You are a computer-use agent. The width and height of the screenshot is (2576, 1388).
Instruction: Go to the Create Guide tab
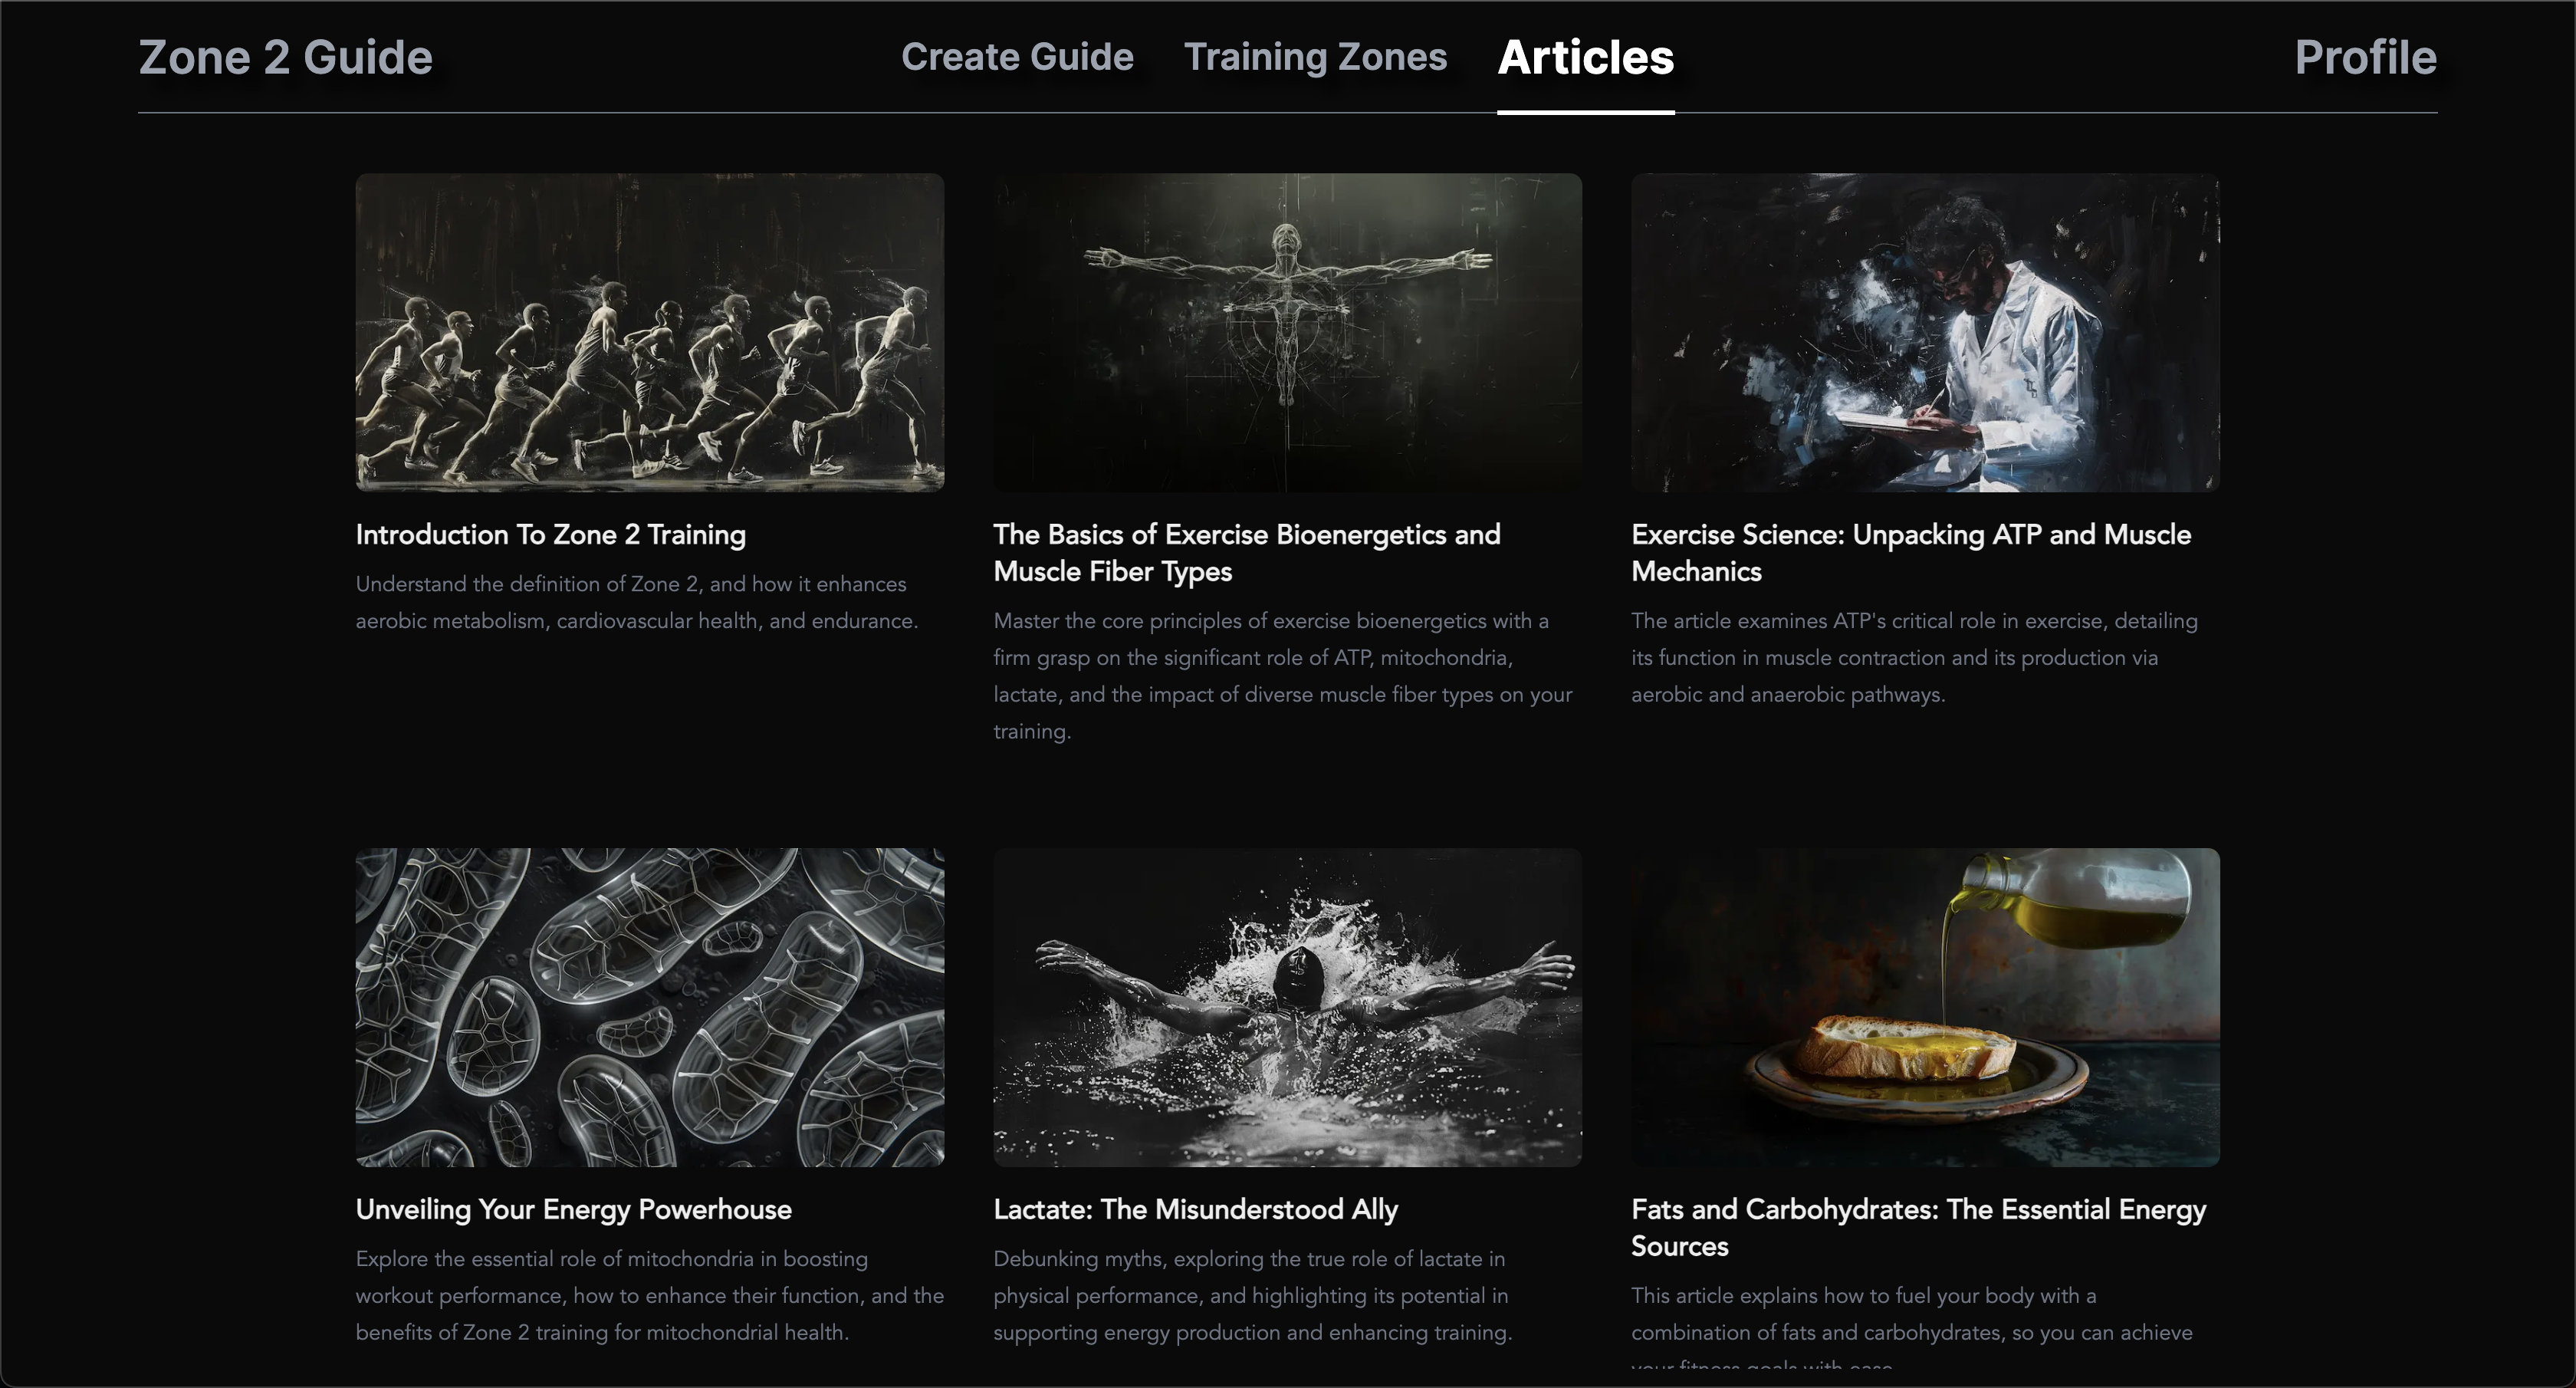coord(1017,57)
